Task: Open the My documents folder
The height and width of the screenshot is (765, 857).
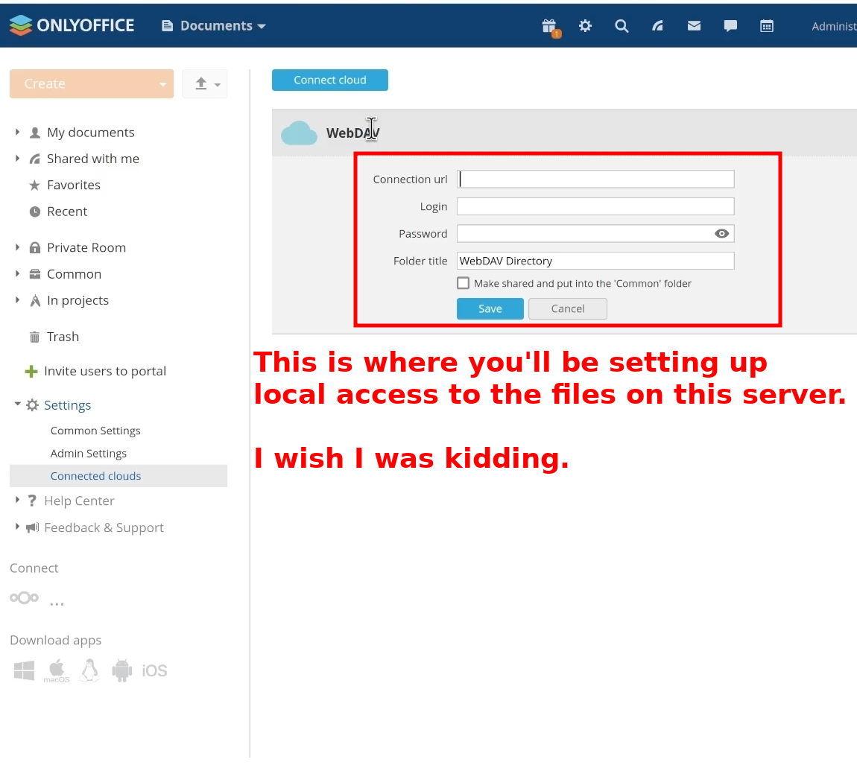Action: [91, 133]
